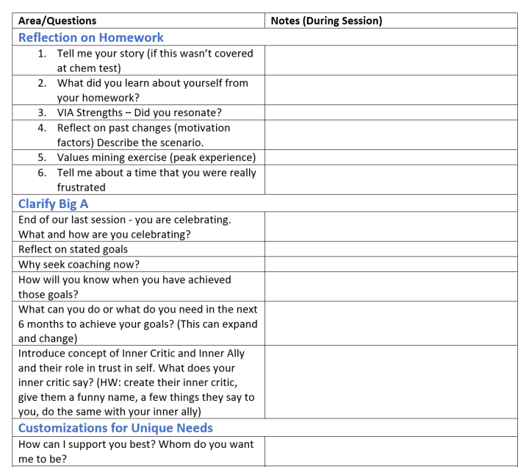This screenshot has height=467, width=529.
Task: Click notes cell beside What did you learn
Action: click(391, 90)
